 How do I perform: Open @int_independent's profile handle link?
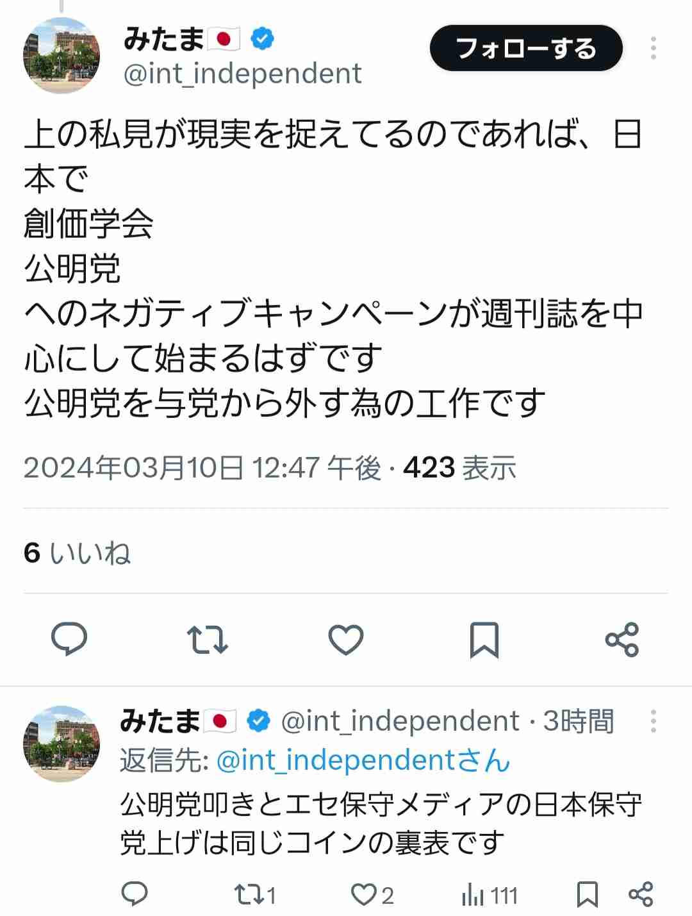[x=243, y=73]
